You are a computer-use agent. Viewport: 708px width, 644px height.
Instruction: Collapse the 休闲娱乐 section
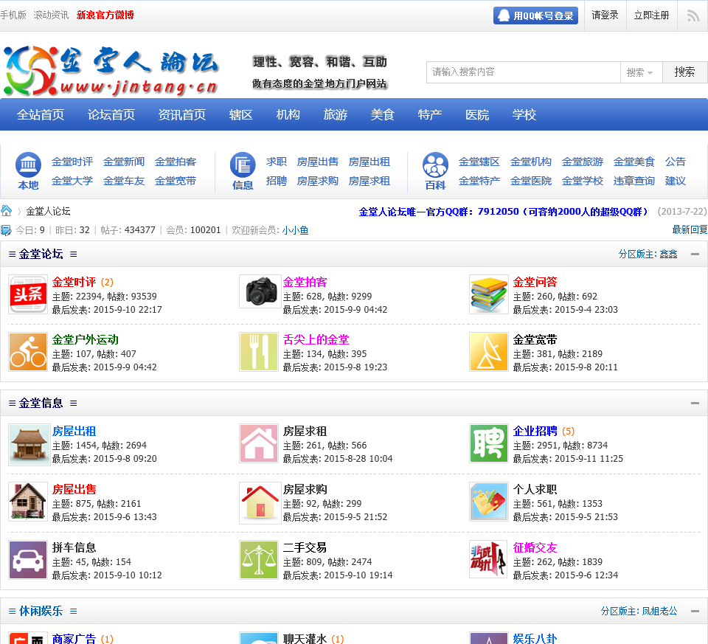pyautogui.click(x=695, y=611)
